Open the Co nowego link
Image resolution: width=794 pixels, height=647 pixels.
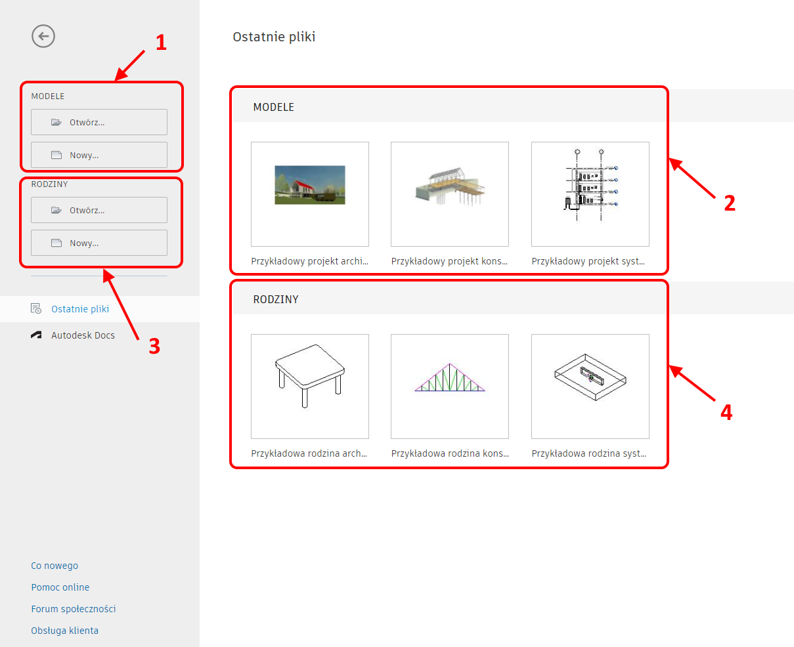[x=55, y=565]
